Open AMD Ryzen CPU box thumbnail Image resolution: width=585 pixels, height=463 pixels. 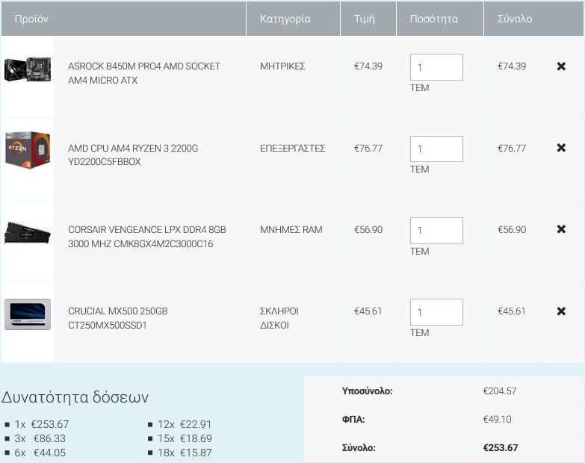point(28,150)
